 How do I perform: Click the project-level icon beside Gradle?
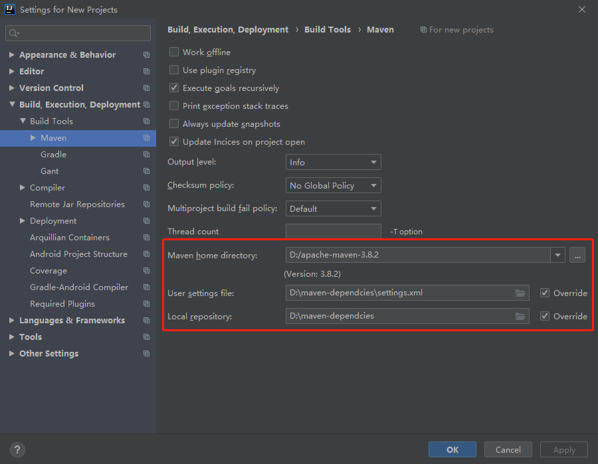(x=146, y=154)
